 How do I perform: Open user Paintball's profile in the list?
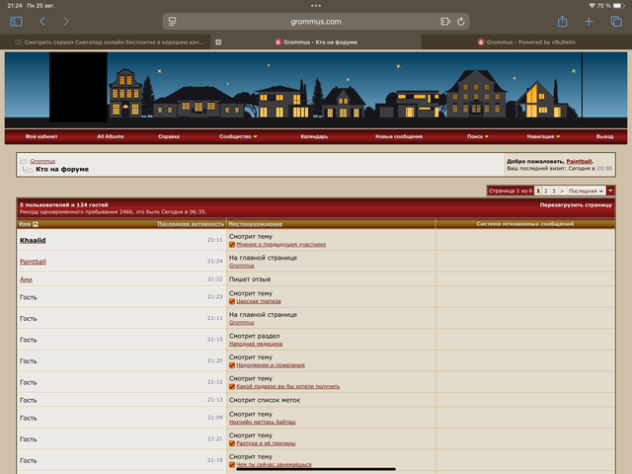tap(33, 262)
